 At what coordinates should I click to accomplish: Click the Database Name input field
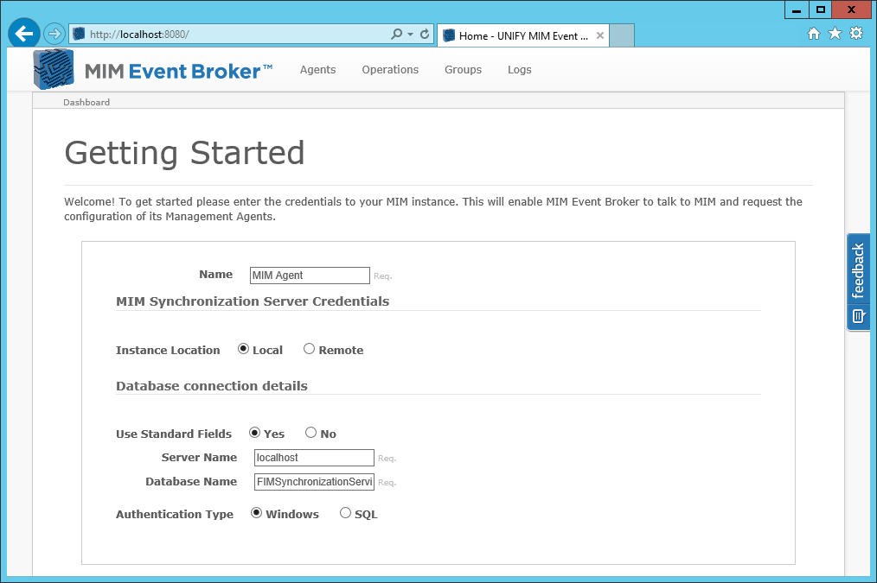click(314, 482)
